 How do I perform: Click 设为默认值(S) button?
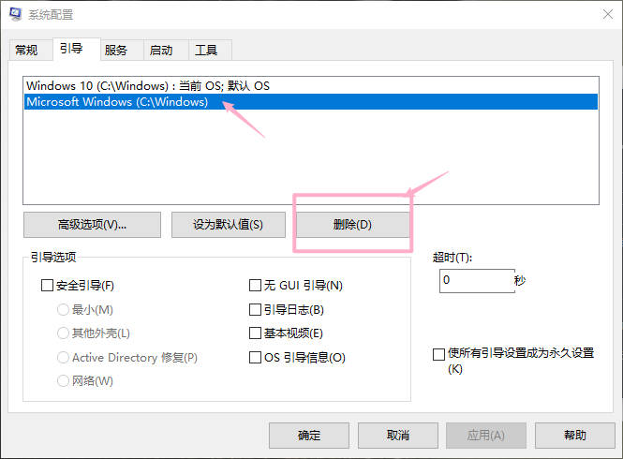point(229,225)
